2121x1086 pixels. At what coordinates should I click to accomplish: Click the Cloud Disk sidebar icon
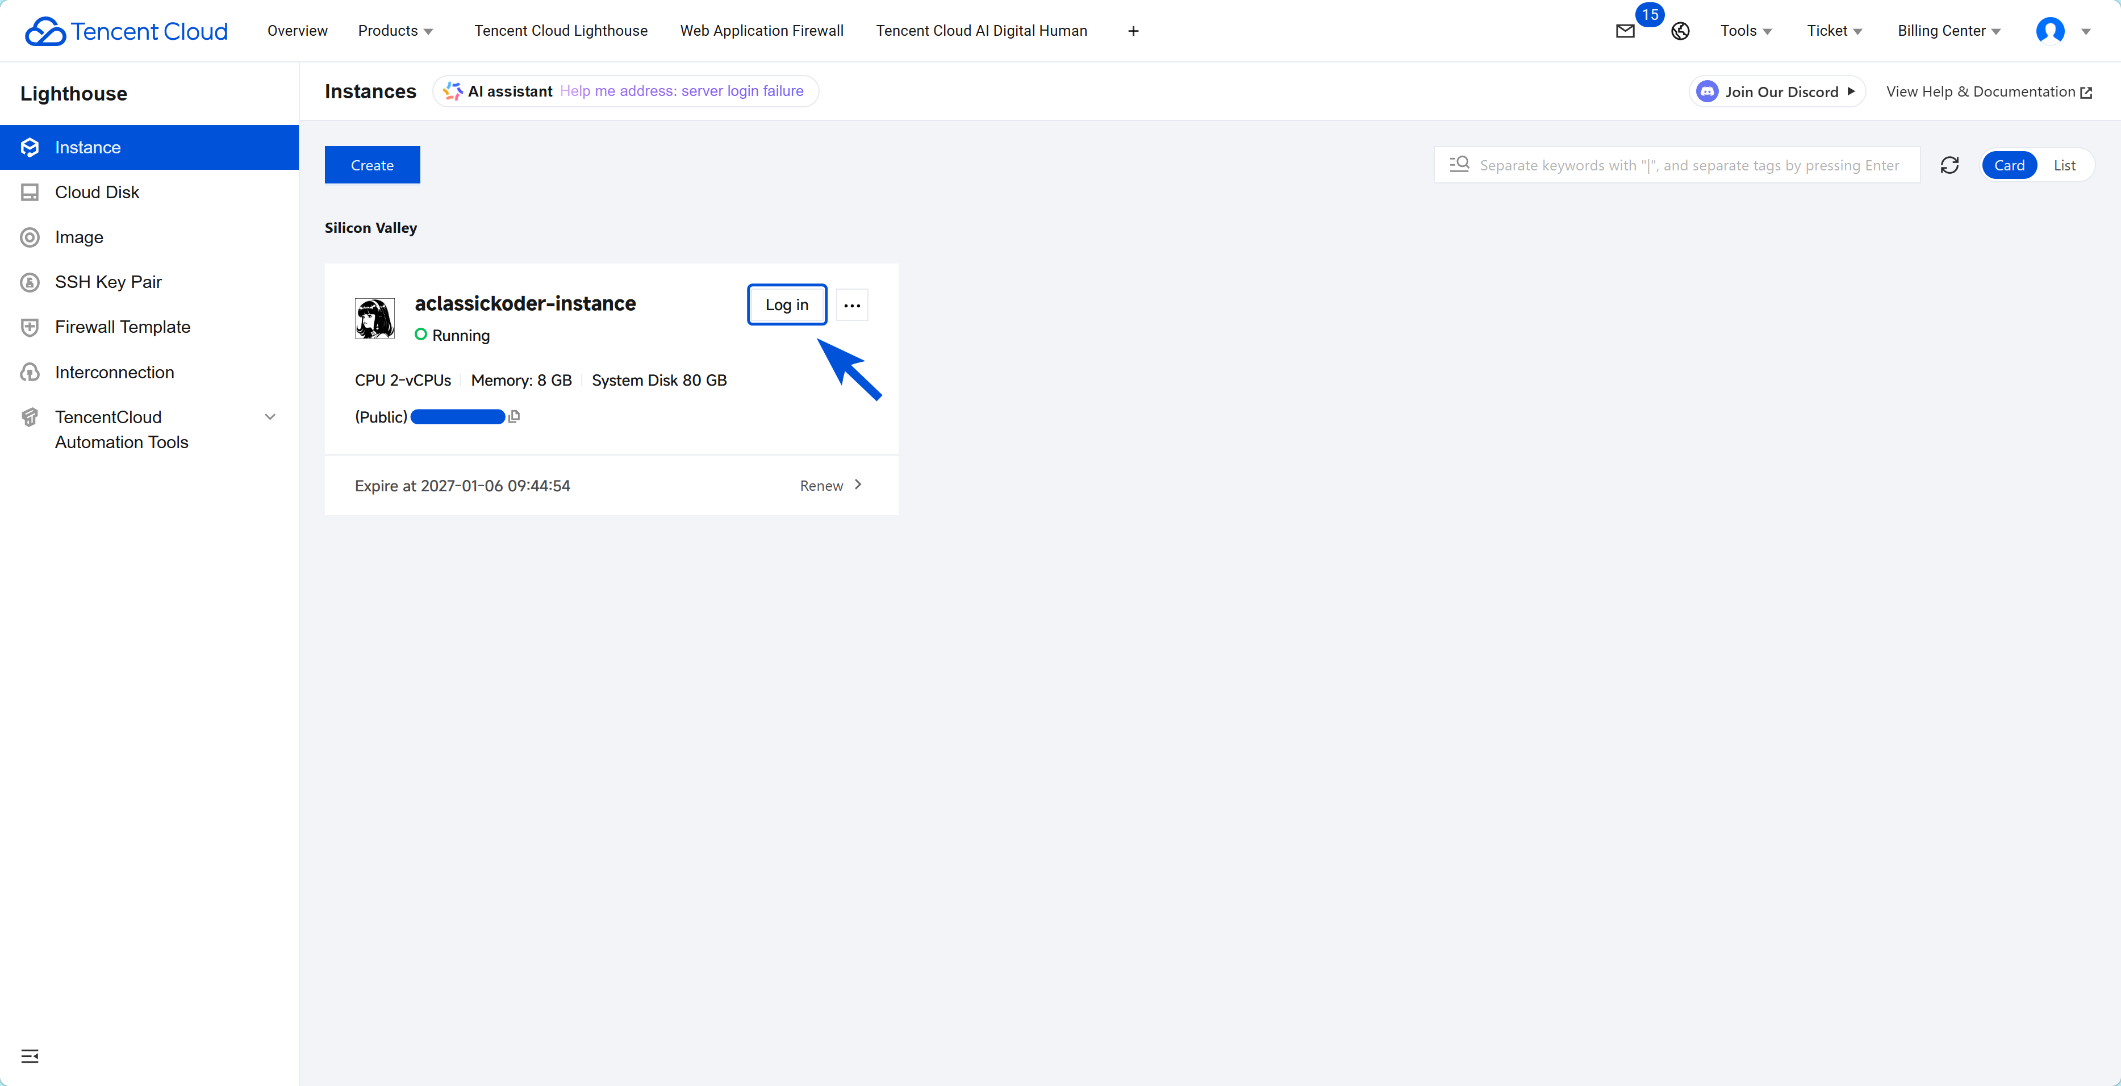(x=30, y=193)
